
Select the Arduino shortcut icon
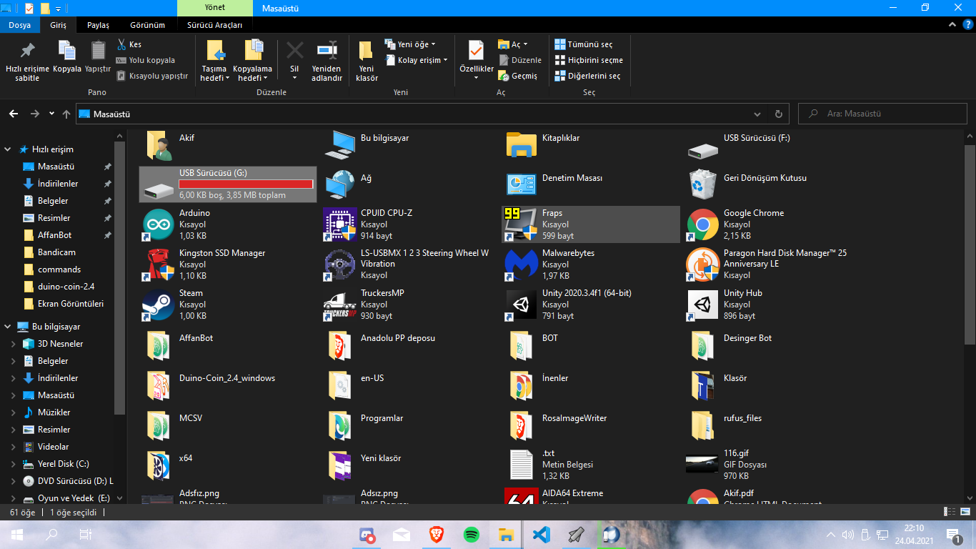click(x=158, y=224)
